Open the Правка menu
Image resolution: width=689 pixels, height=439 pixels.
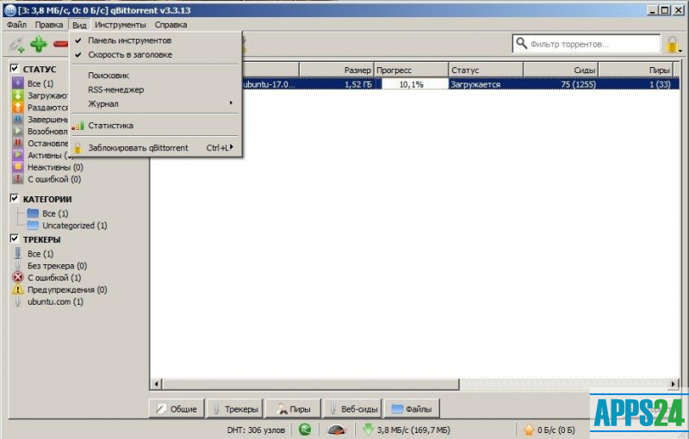[x=49, y=25]
